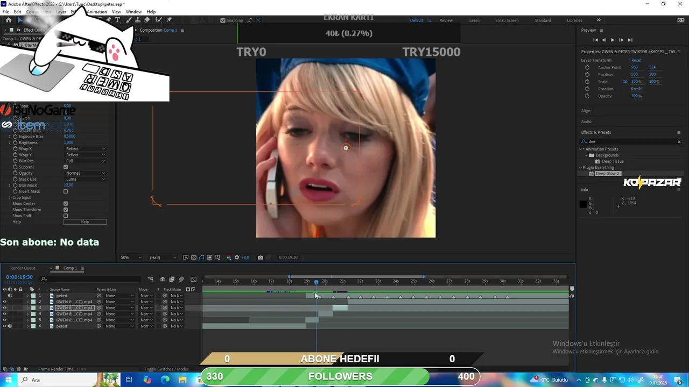This screenshot has height=387, width=689.
Task: Click the 0:00:19:30 timecode in timeline
Action: click(x=19, y=277)
